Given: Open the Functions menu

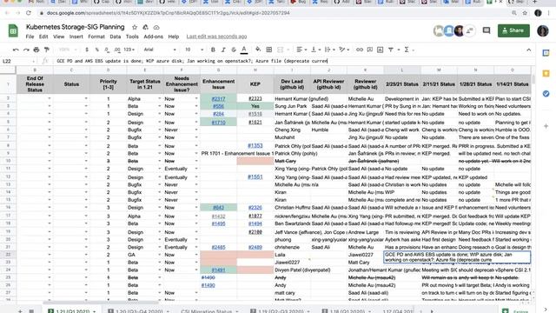Looking at the screenshot, I should (407, 50).
